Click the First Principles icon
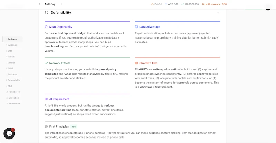 (46, 126)
